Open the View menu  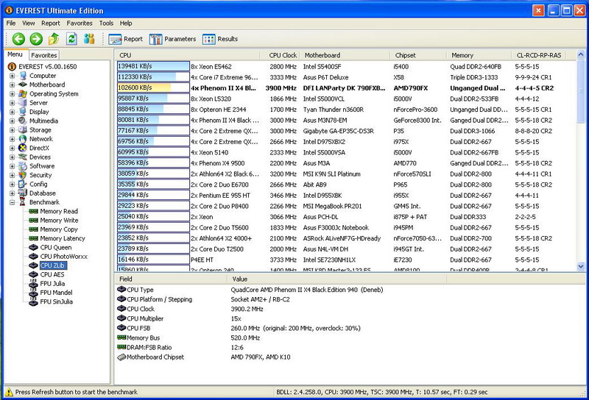point(28,24)
